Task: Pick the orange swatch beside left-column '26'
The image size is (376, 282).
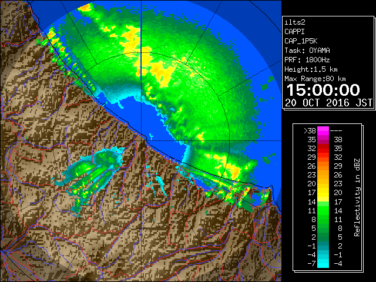Action: click(x=323, y=166)
